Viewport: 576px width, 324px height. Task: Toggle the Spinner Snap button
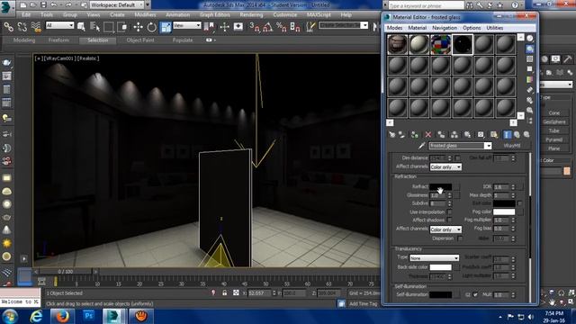tap(295, 27)
